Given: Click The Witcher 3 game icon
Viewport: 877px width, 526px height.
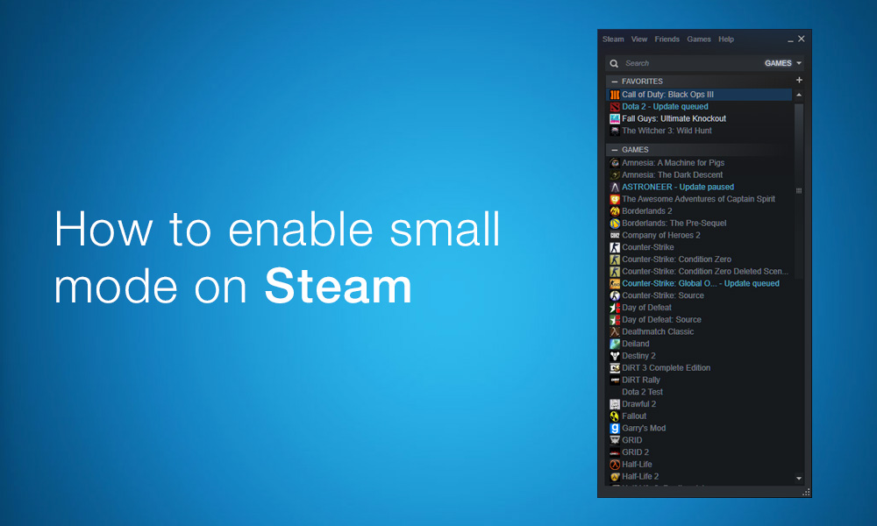Looking at the screenshot, I should (615, 131).
